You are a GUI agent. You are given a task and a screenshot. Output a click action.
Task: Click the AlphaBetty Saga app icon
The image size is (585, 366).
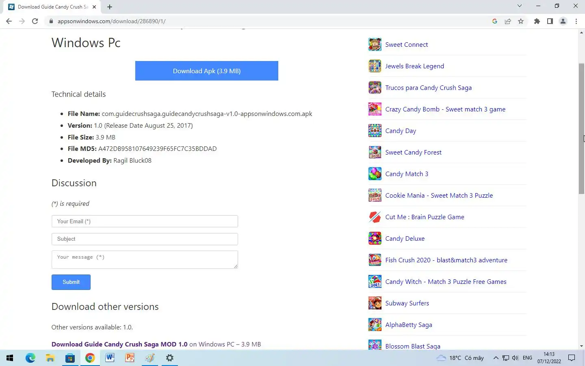[375, 325]
